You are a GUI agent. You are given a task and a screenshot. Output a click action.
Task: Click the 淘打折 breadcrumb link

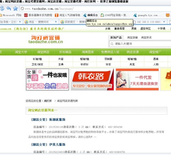pyautogui.click(x=48, y=101)
